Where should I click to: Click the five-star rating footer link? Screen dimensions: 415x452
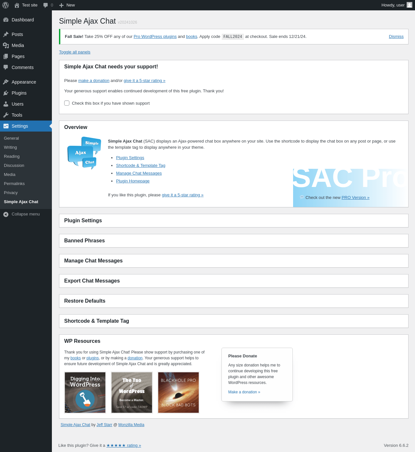tap(124, 446)
